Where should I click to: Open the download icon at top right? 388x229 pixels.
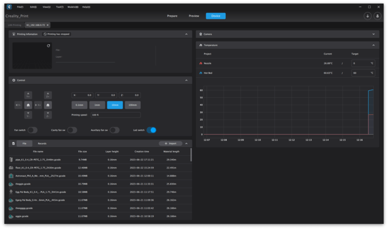pyautogui.click(x=367, y=16)
